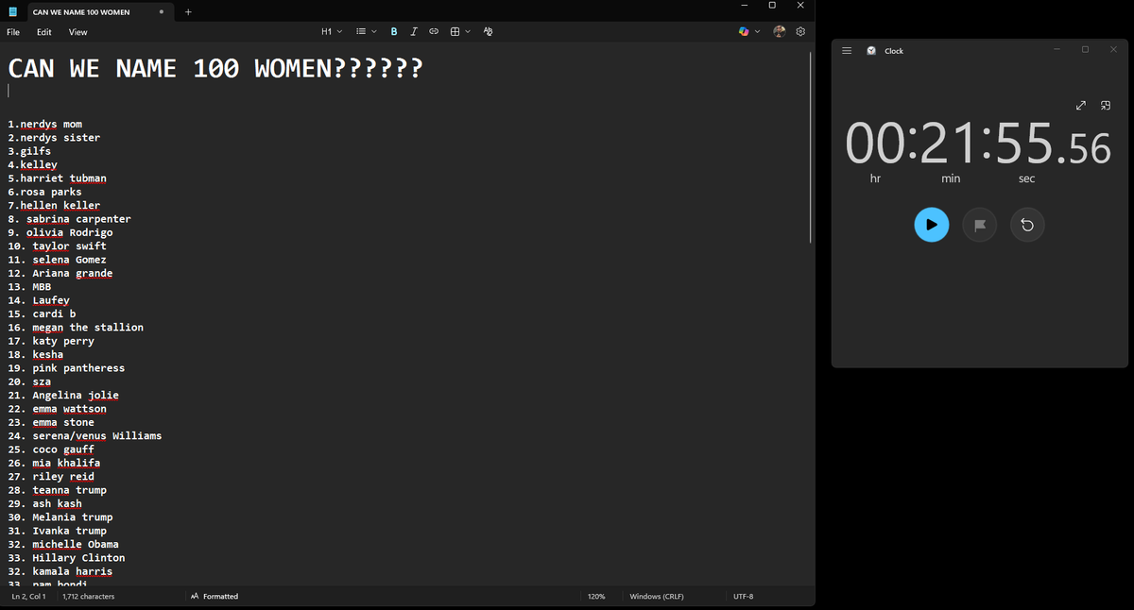
Task: Click the line '15. cardi b'
Action: coord(42,313)
